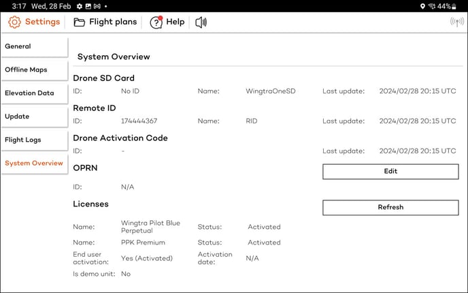Select the Remote ID value 174444367
Screen dimensions: 468x293
139,121
